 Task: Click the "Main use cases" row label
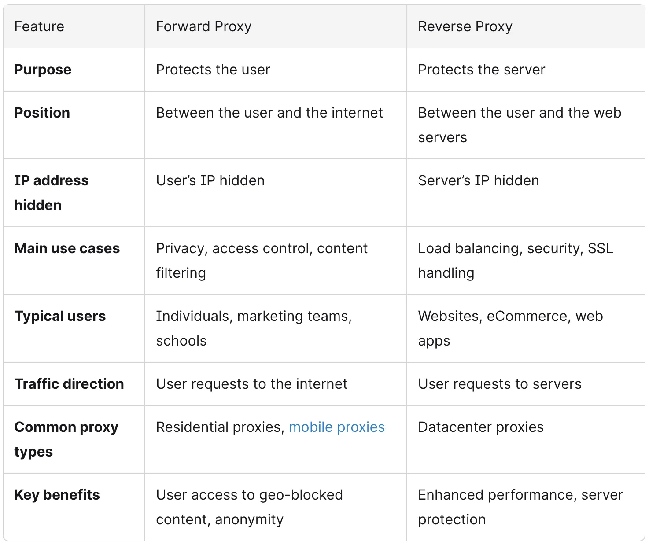point(67,248)
